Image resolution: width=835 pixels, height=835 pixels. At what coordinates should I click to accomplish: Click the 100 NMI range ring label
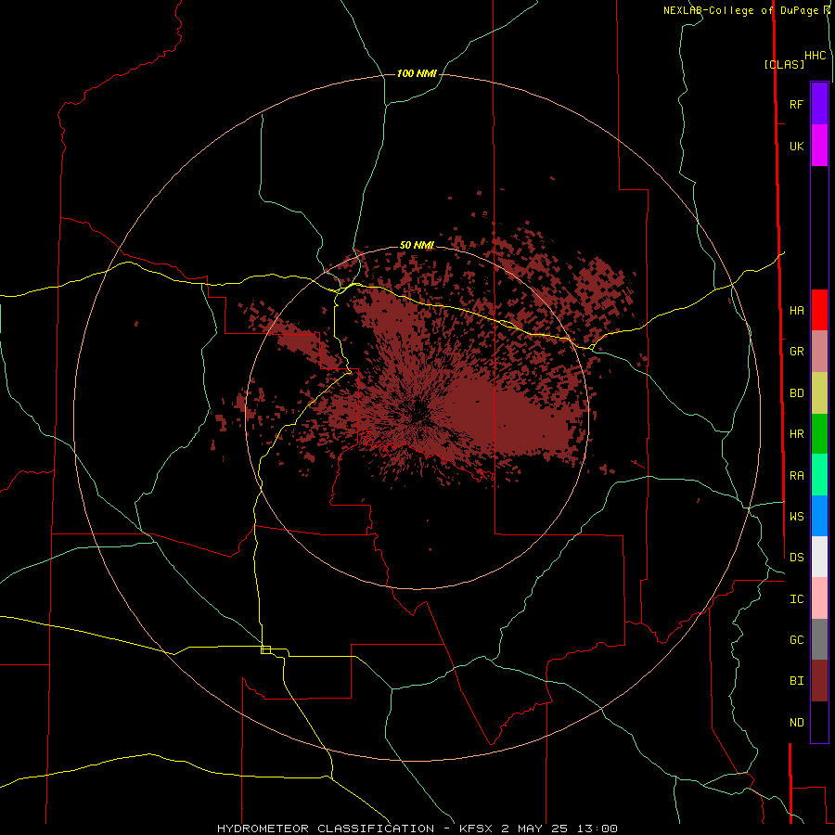pos(417,73)
